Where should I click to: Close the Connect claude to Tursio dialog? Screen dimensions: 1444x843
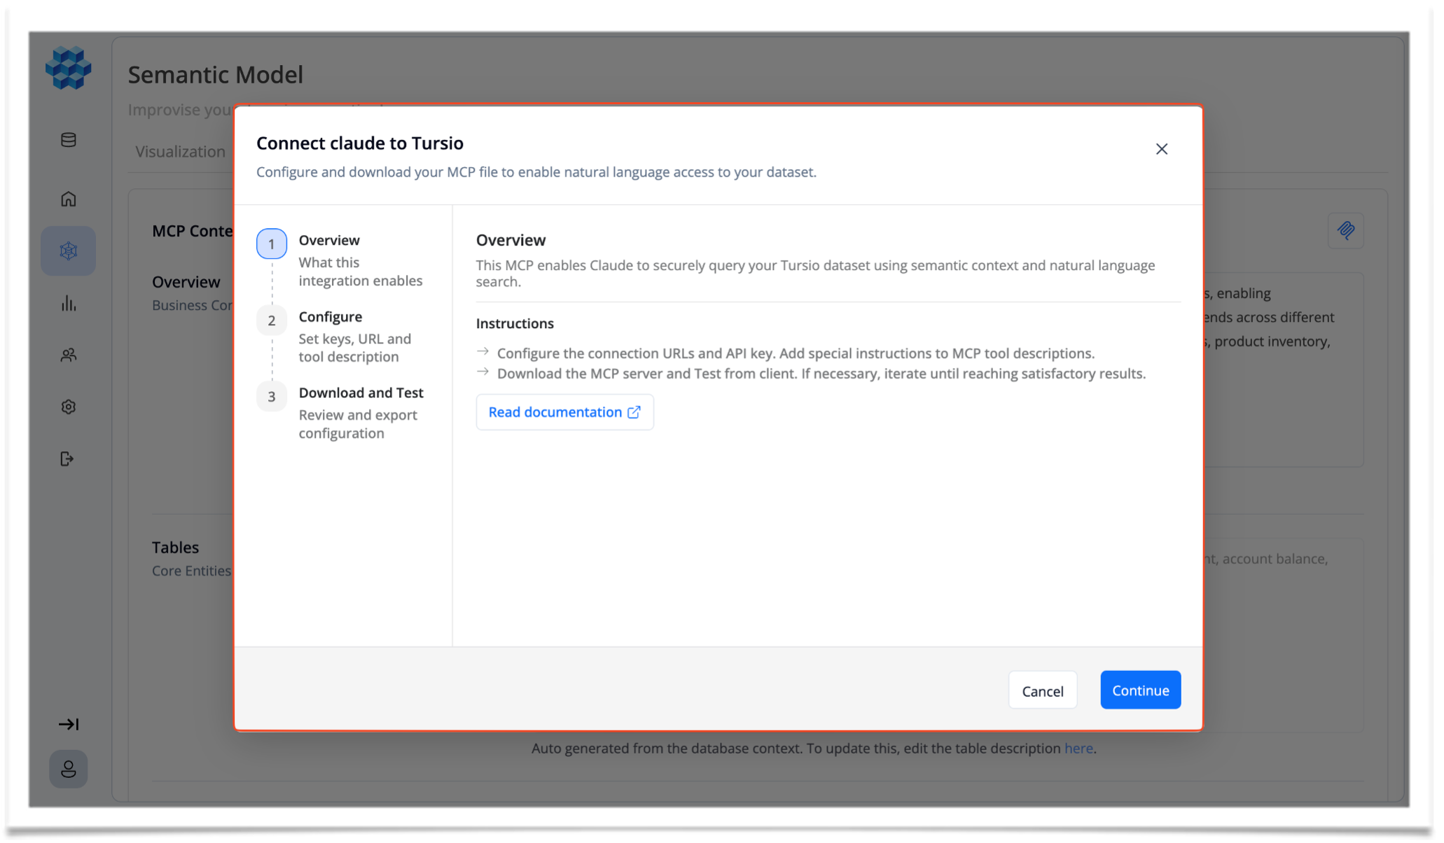click(1161, 149)
